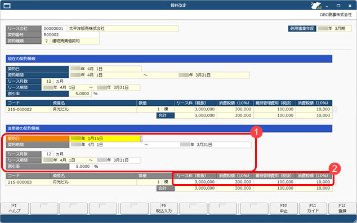Click the 契約番号 value R00002
This screenshot has width=357, height=223.
(x=70, y=35)
